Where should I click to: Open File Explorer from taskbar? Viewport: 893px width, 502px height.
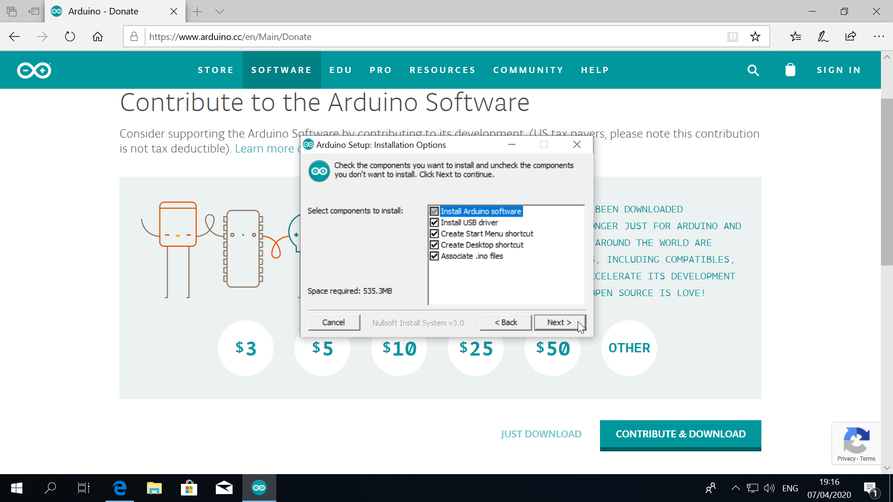pos(154,488)
